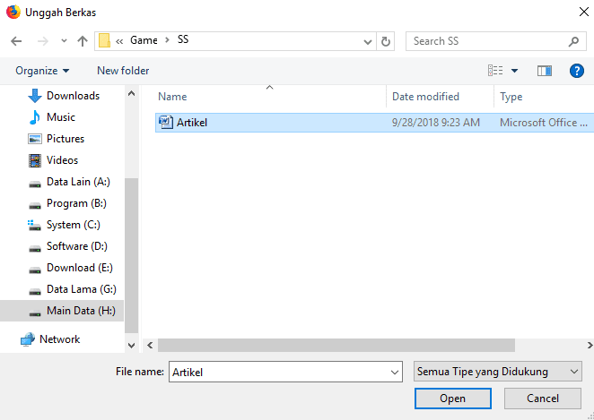Screen dimensions: 594x420
Task: Select the Data Lama (G:) drive
Action: tap(81, 289)
